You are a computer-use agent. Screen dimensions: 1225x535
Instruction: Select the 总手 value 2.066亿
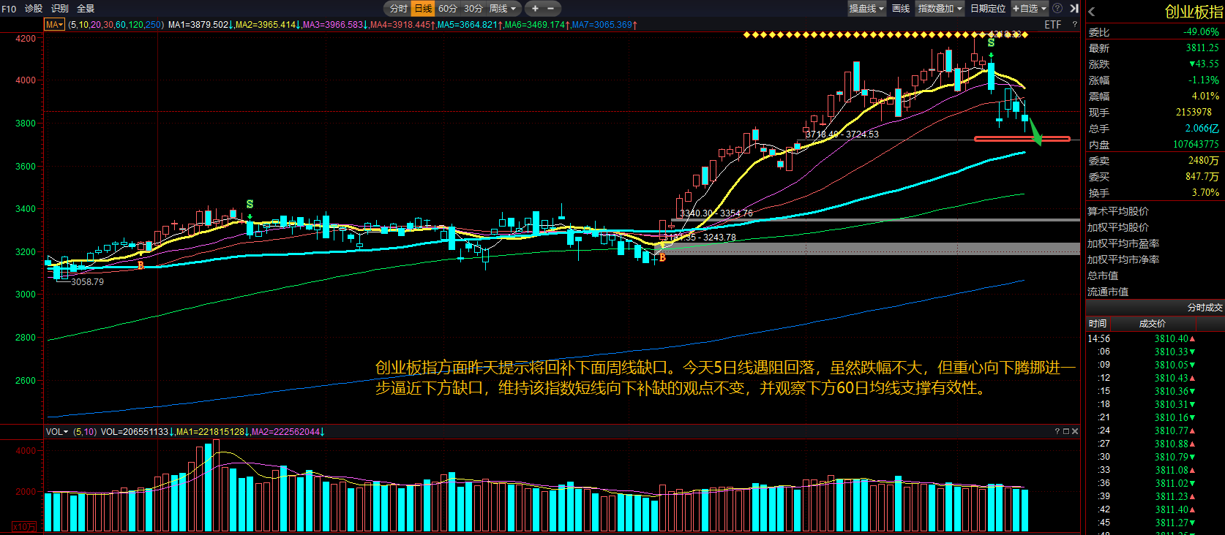tap(1202, 129)
